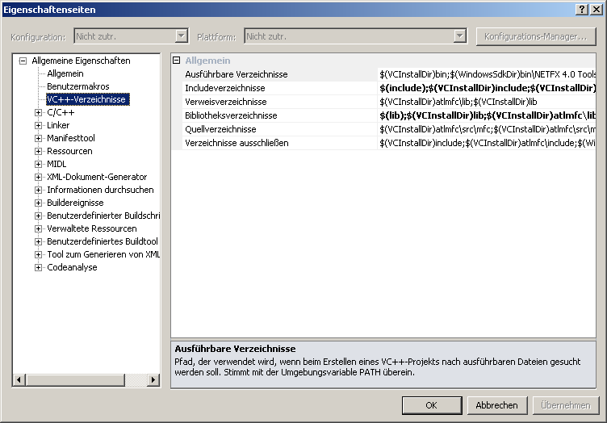The image size is (607, 423).
Task: Expand the Codeanalyse node
Action: click(38, 267)
